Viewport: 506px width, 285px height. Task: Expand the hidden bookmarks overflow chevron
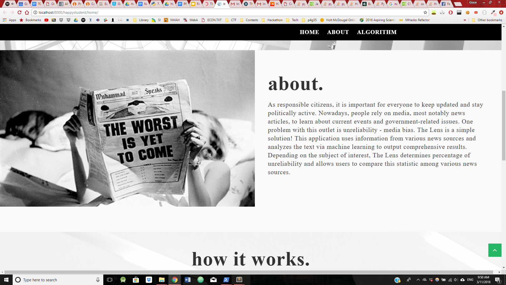(x=465, y=20)
